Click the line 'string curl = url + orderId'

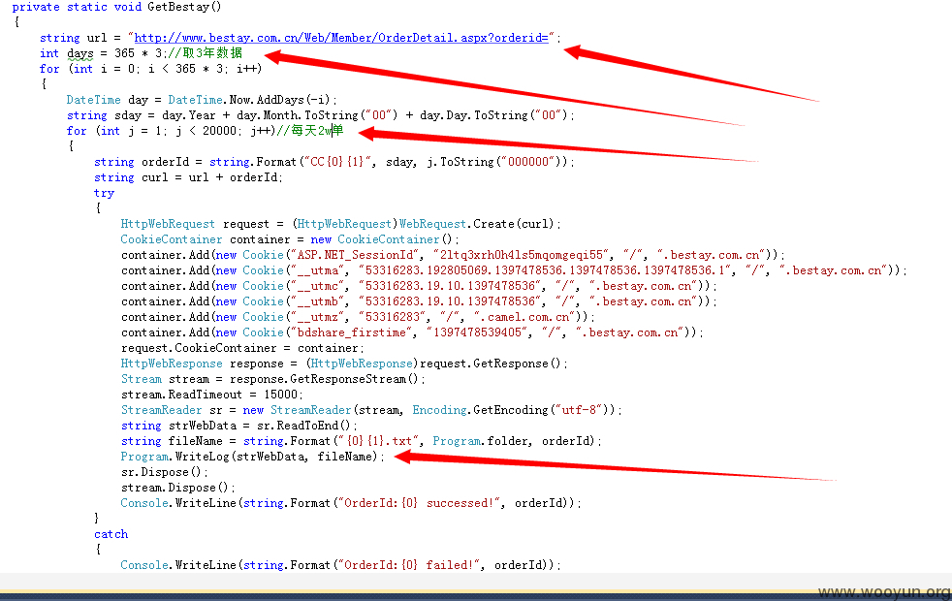[x=188, y=177]
